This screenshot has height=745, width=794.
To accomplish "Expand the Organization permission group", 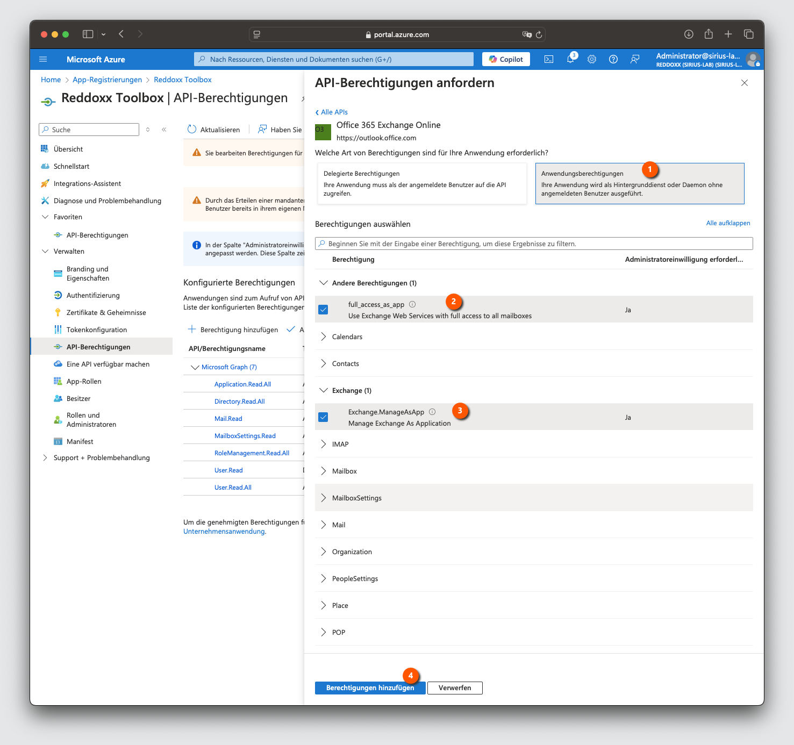I will point(323,551).
